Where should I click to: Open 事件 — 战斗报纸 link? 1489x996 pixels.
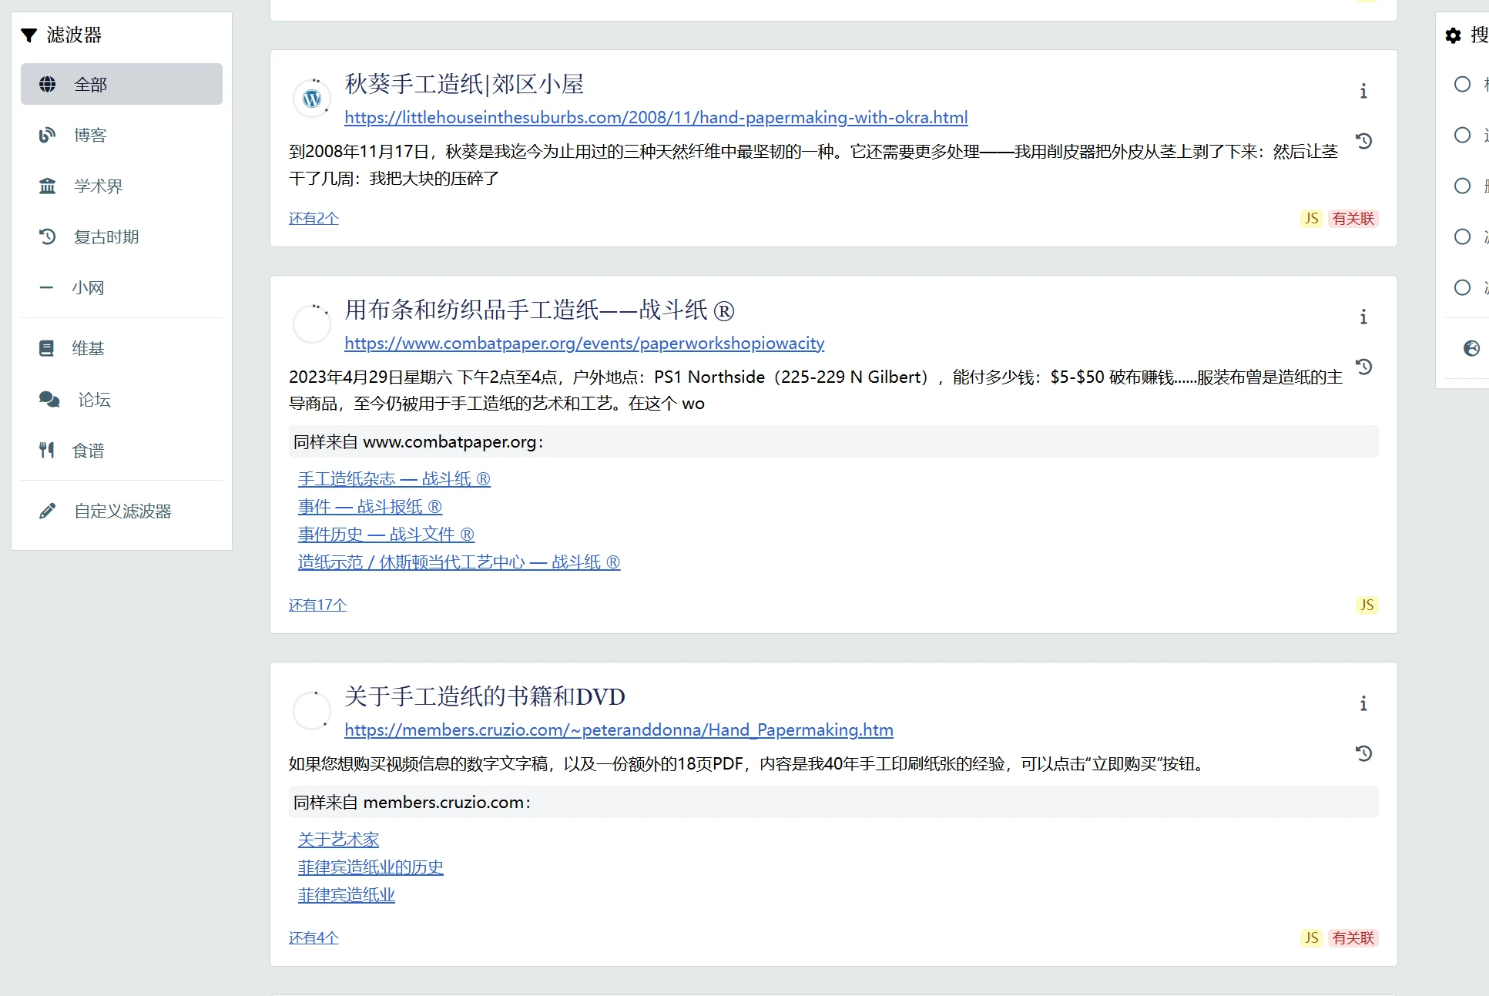pyautogui.click(x=370, y=506)
